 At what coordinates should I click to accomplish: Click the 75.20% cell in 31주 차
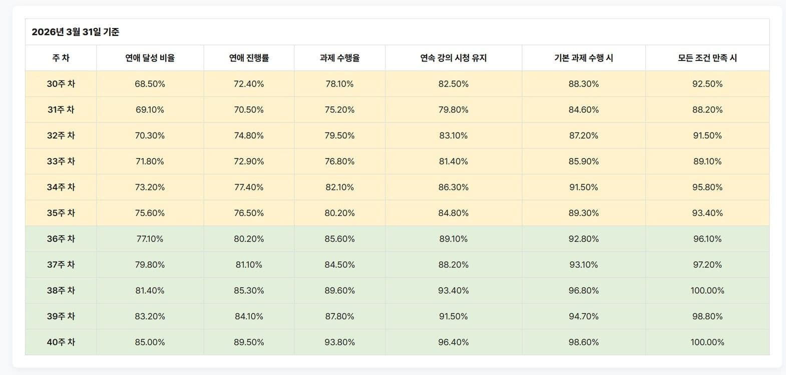[339, 109]
